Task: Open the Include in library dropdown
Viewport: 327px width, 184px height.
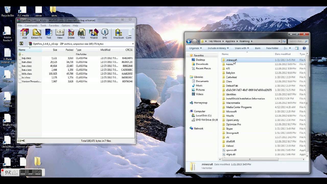Action: pos(218,48)
